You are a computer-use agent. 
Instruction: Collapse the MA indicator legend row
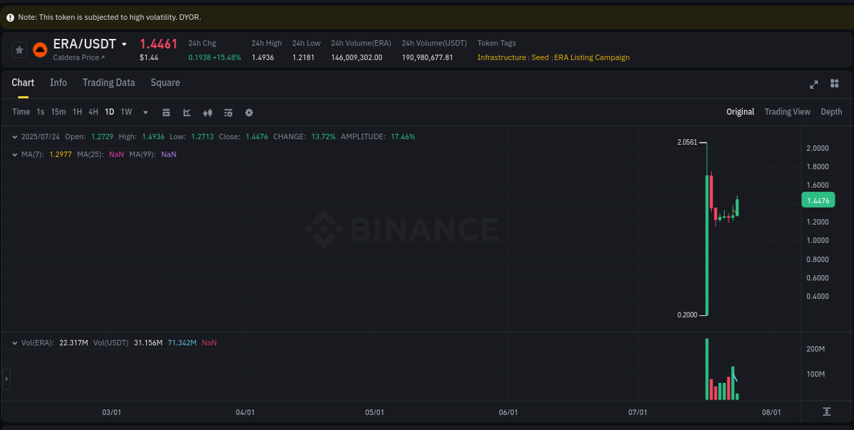(14, 154)
